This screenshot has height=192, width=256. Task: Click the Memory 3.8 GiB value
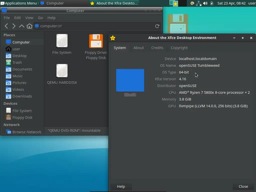pyautogui.click(x=185, y=99)
